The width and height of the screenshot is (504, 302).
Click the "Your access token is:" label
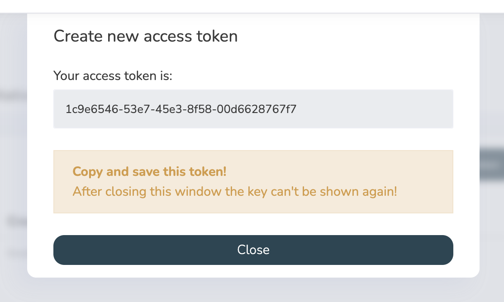pyautogui.click(x=113, y=75)
